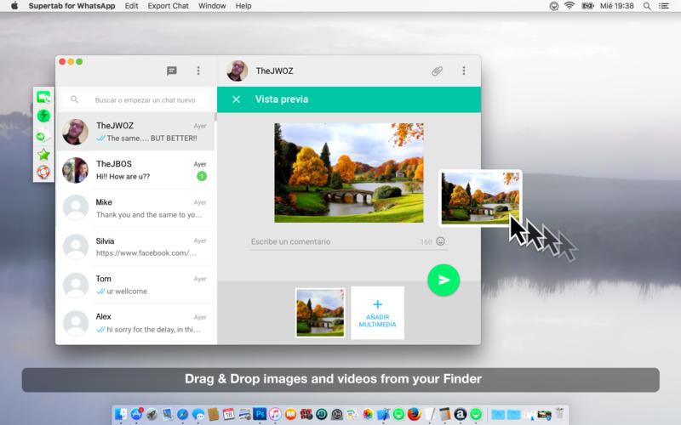Open the chat with Alex
The image size is (681, 425).
point(135,323)
